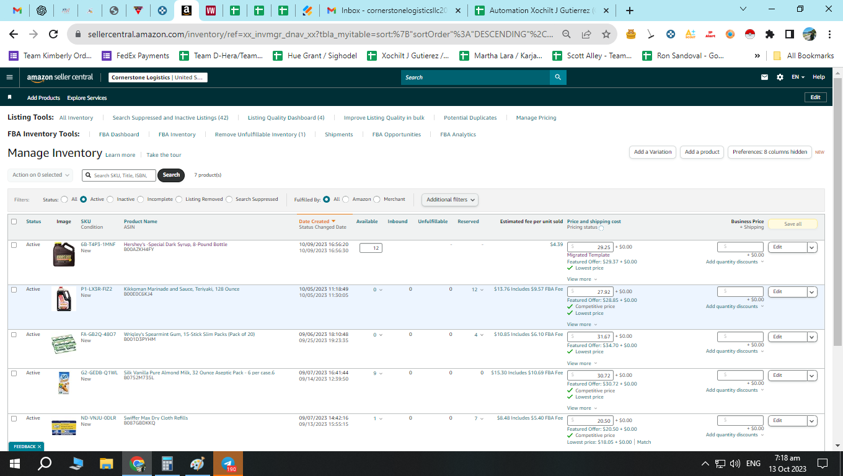The image size is (843, 476).
Task: Open the Chrome three-dot menu
Action: coord(829,34)
